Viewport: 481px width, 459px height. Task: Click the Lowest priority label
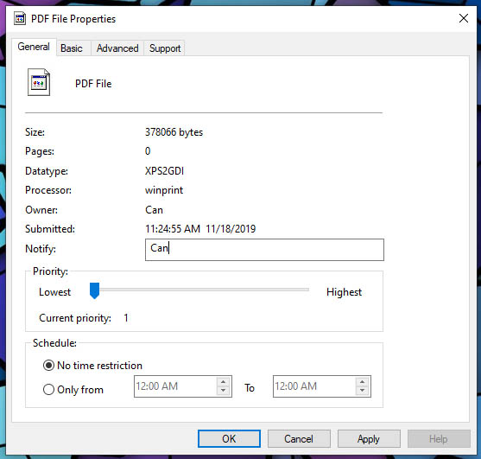(x=55, y=292)
